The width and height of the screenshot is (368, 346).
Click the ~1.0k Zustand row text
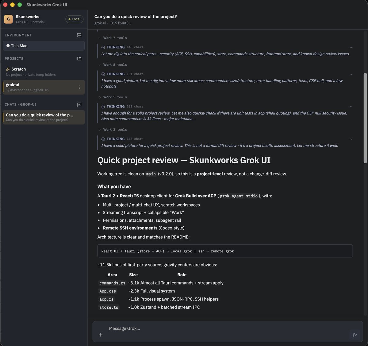pyautogui.click(x=164, y=307)
